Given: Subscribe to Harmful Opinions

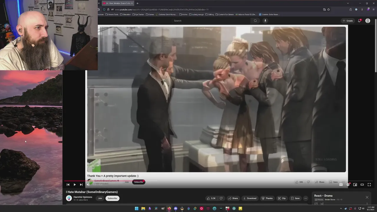Looking at the screenshot, I should click(x=112, y=198).
